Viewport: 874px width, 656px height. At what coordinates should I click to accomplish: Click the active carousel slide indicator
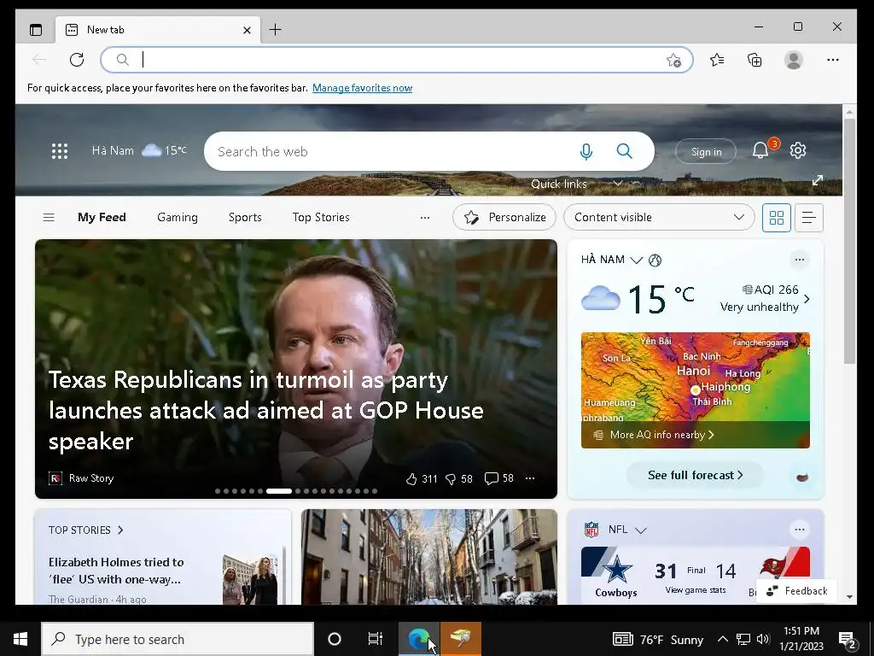(x=279, y=491)
